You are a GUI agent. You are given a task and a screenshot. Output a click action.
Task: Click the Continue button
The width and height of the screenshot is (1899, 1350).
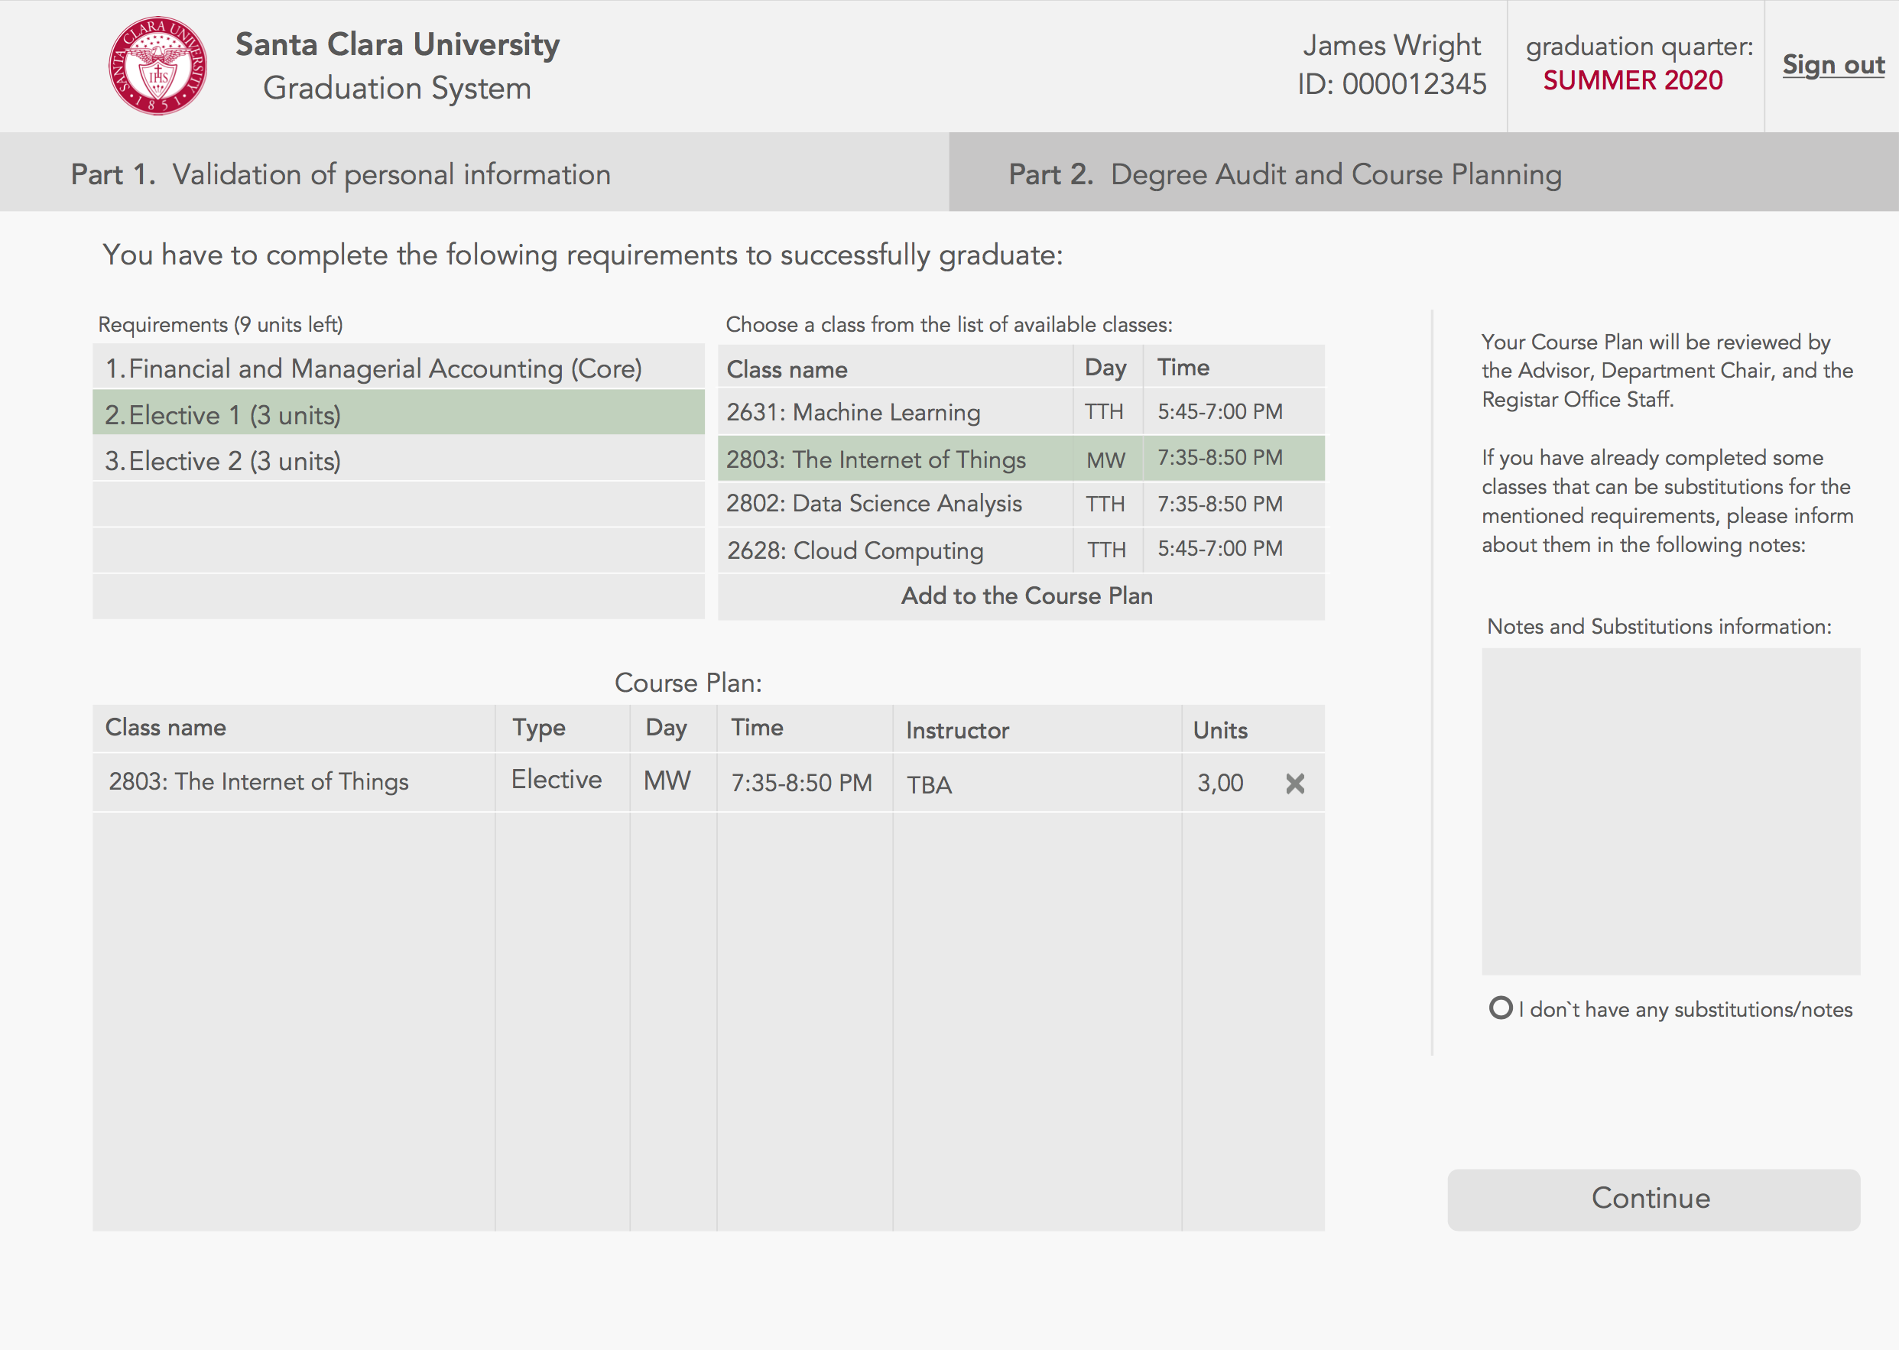click(1653, 1198)
